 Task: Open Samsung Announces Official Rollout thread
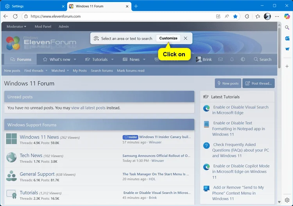click(156, 156)
